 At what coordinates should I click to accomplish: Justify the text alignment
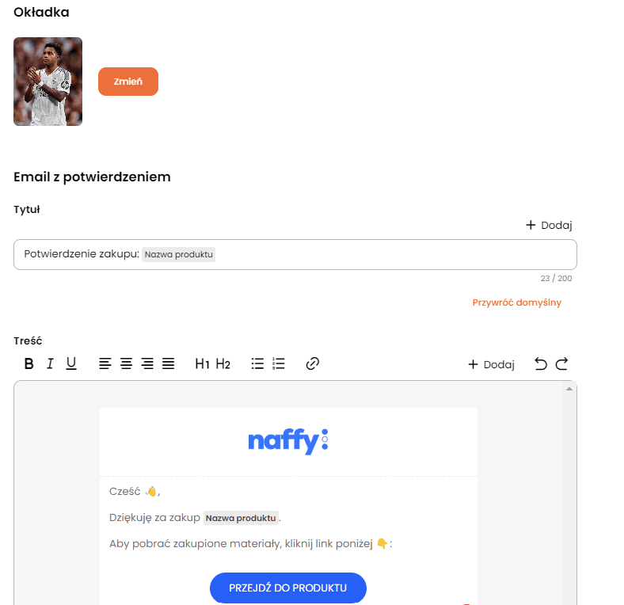tap(169, 363)
